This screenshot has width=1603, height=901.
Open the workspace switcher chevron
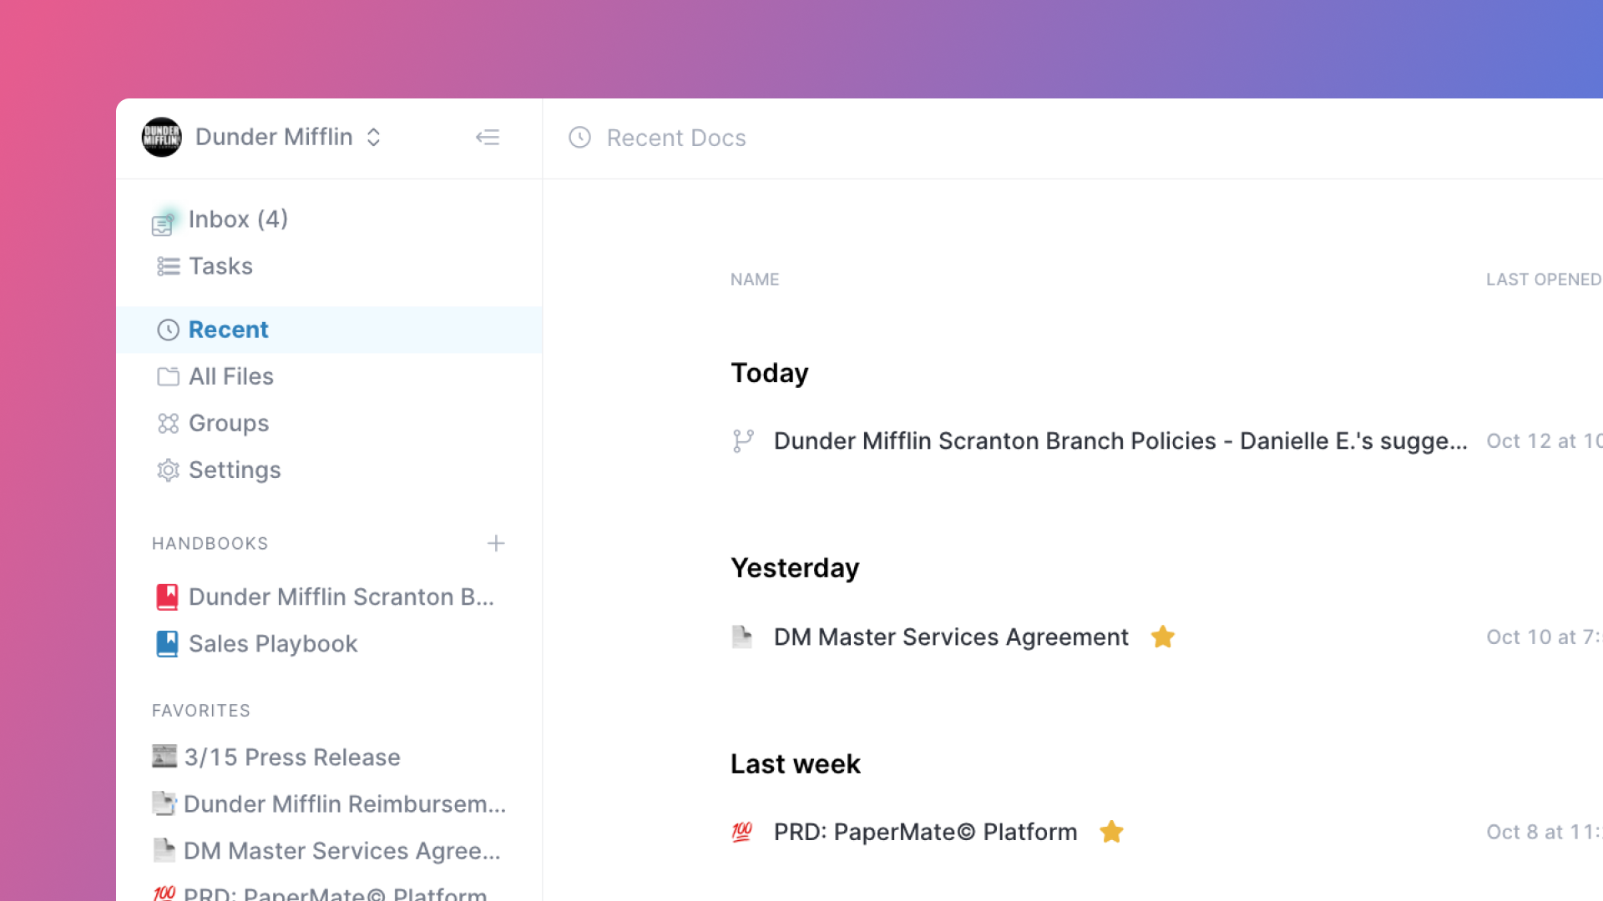tap(373, 138)
